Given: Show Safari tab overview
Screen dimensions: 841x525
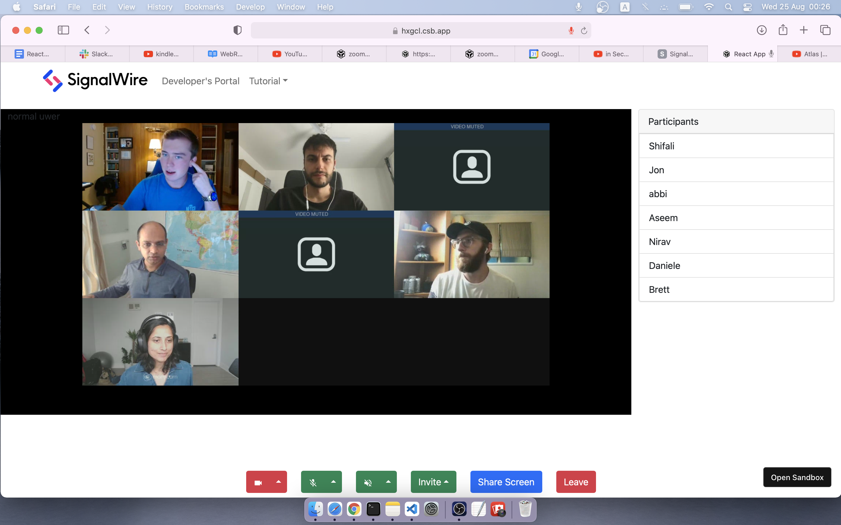Looking at the screenshot, I should tap(825, 30).
